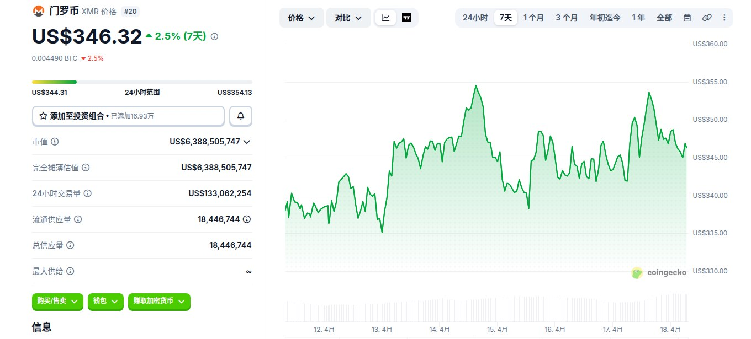Click the ∞ max supply value
The width and height of the screenshot is (751, 339).
coord(248,271)
